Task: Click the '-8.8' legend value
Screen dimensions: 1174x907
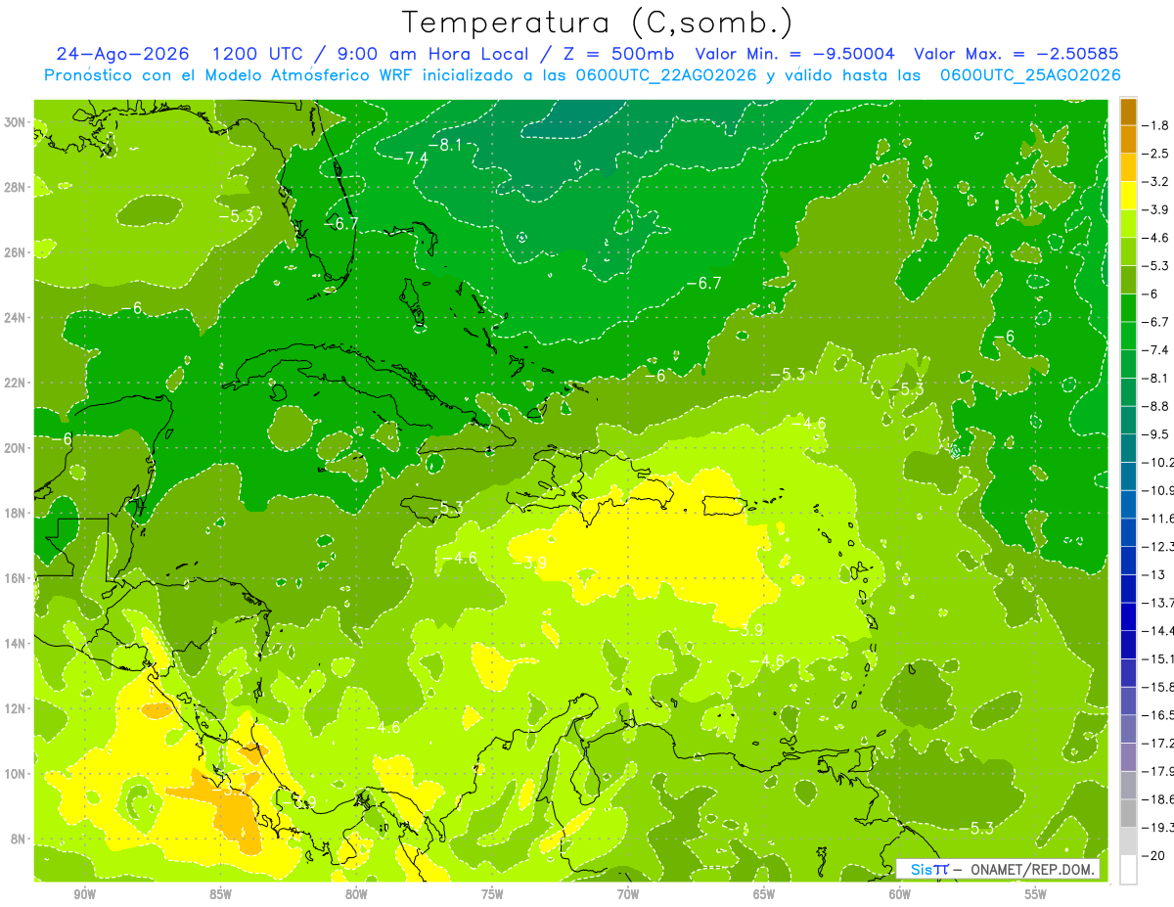Action: coord(1155,406)
